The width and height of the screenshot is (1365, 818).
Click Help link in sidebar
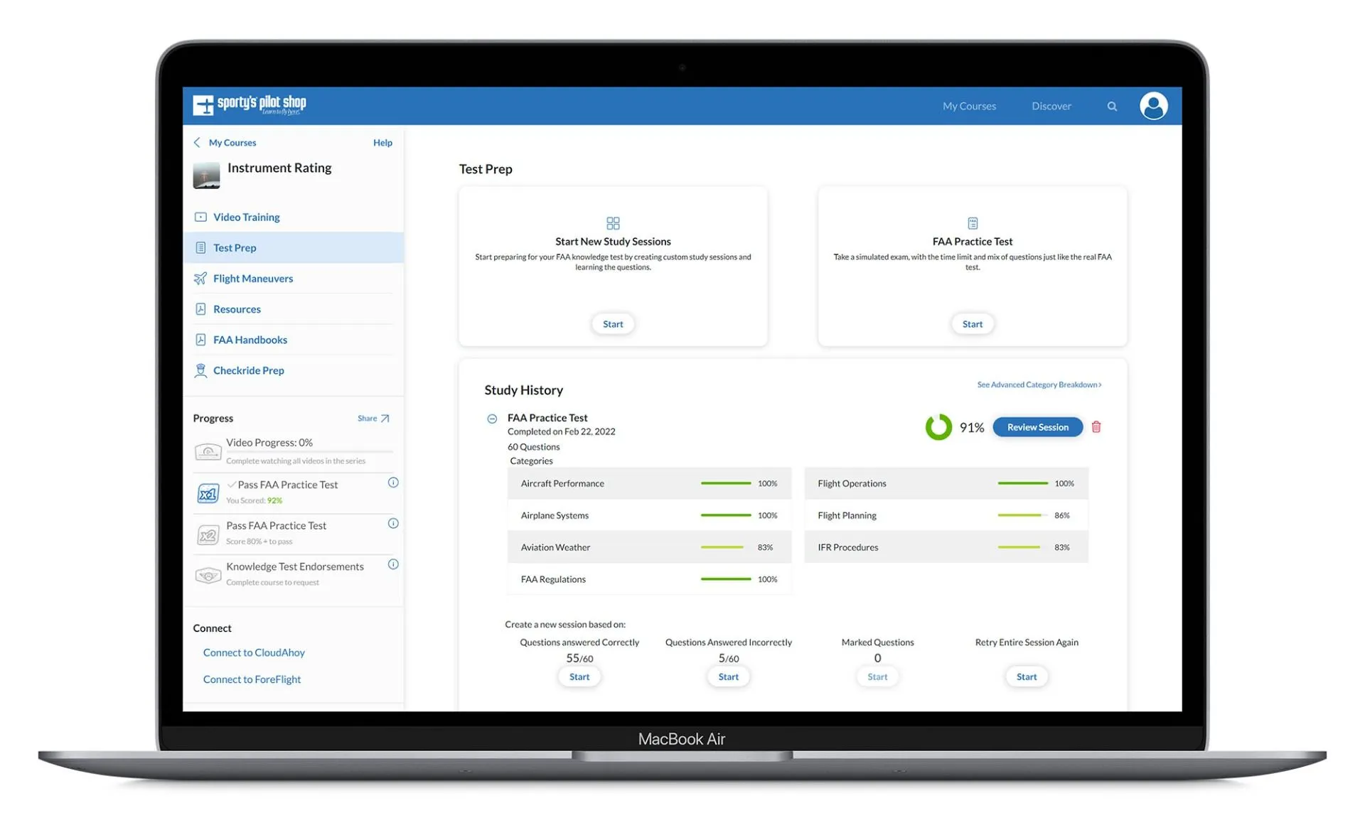(382, 143)
